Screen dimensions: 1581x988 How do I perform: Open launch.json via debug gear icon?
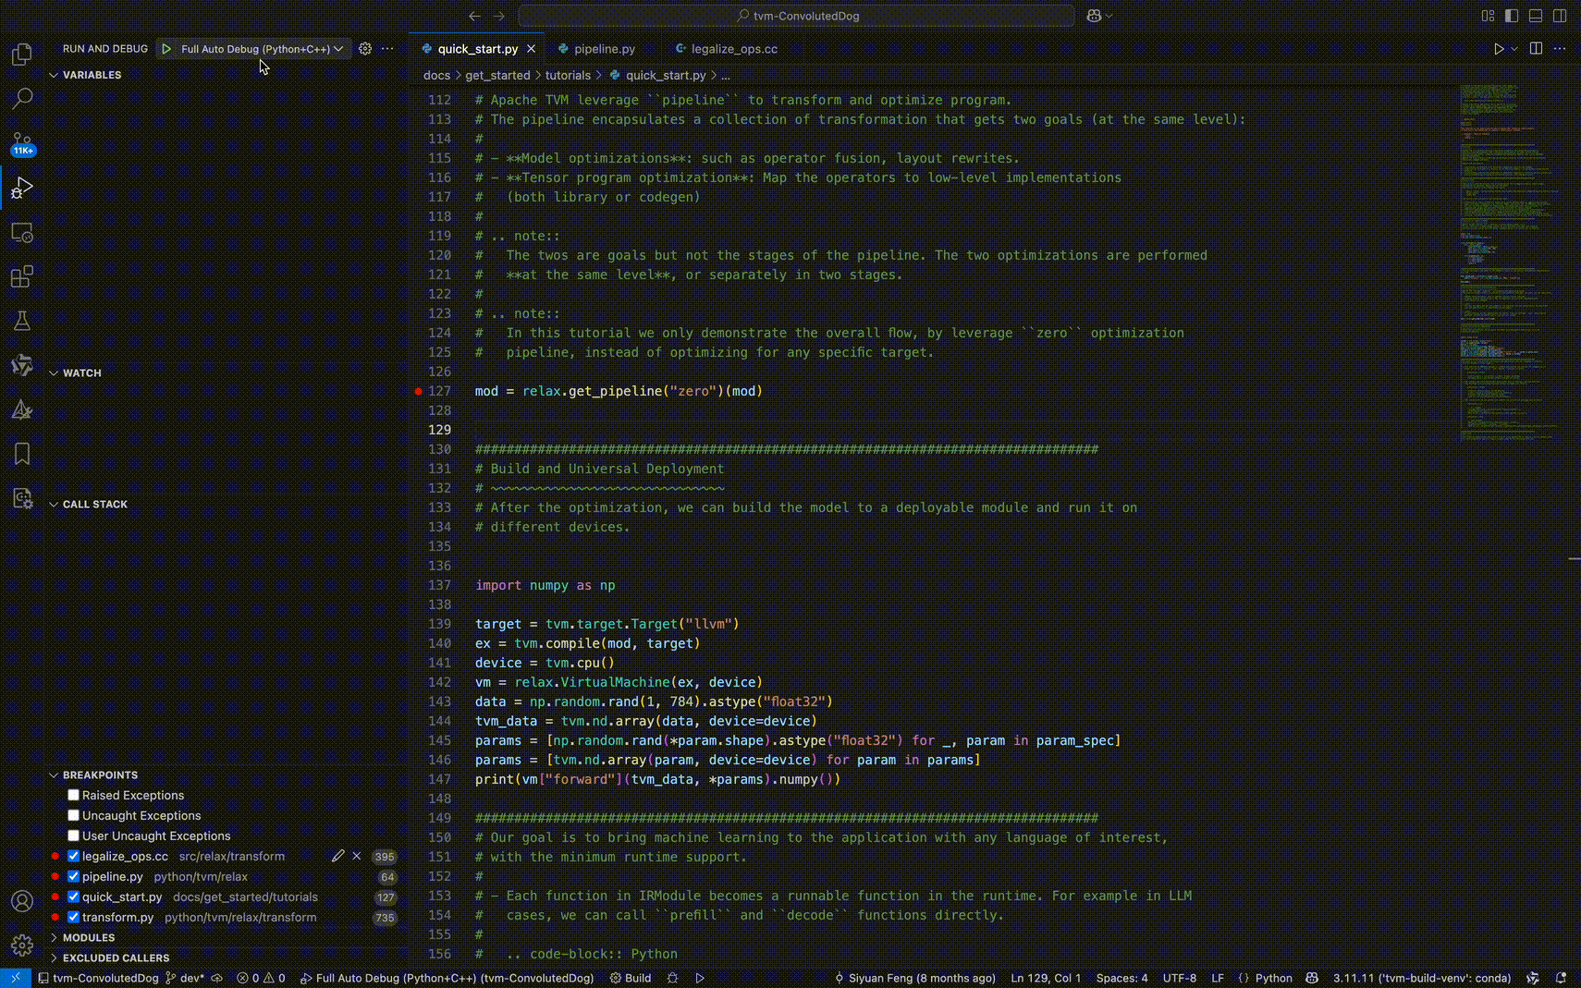coord(365,49)
